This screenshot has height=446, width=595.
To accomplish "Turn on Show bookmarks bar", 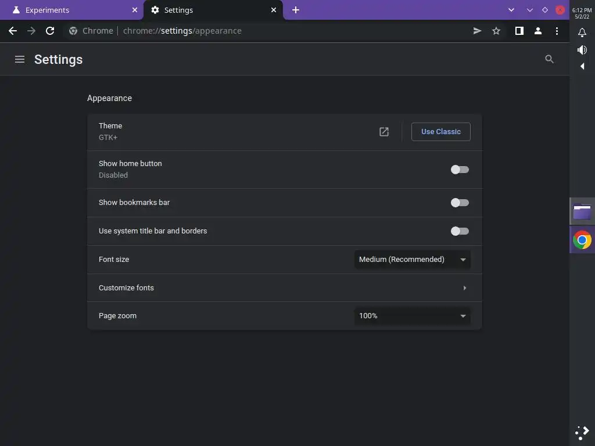I will point(460,203).
